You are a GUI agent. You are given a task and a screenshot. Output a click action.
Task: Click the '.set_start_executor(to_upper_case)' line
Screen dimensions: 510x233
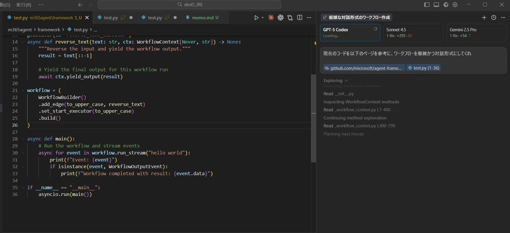[86, 111]
